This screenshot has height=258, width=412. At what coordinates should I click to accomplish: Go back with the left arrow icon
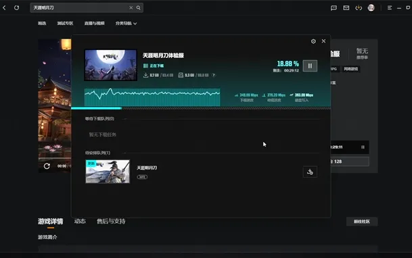(x=4, y=7)
